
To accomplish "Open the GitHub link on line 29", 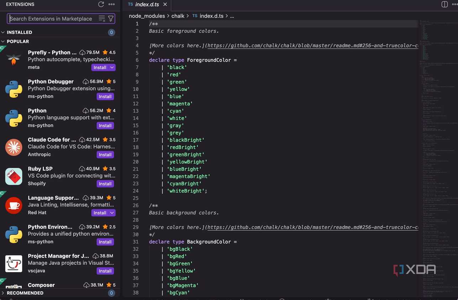I will (x=312, y=227).
